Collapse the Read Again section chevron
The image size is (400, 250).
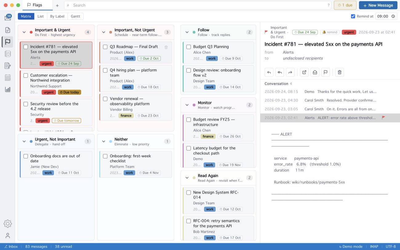187,178
